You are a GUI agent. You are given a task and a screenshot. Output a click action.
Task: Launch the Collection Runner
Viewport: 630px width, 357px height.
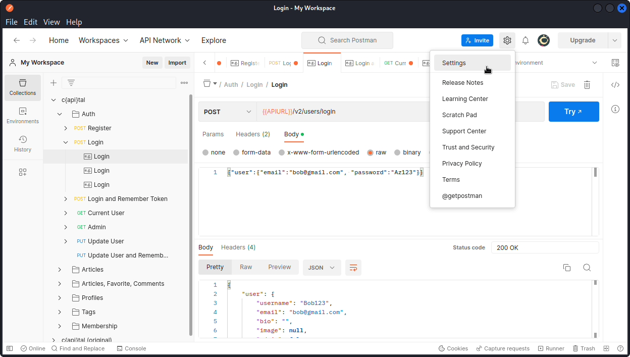(x=551, y=348)
